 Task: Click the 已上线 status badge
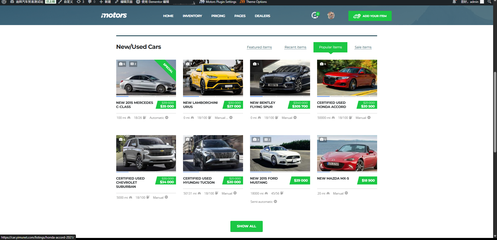coord(50,2)
